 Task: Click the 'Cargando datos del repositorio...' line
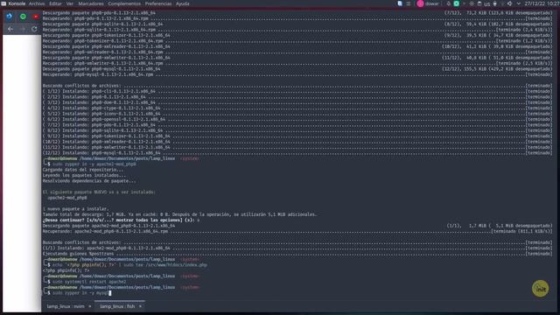click(83, 170)
